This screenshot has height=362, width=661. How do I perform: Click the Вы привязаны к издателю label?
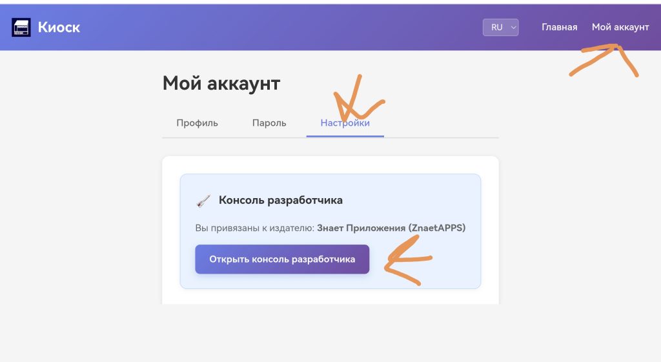(255, 228)
